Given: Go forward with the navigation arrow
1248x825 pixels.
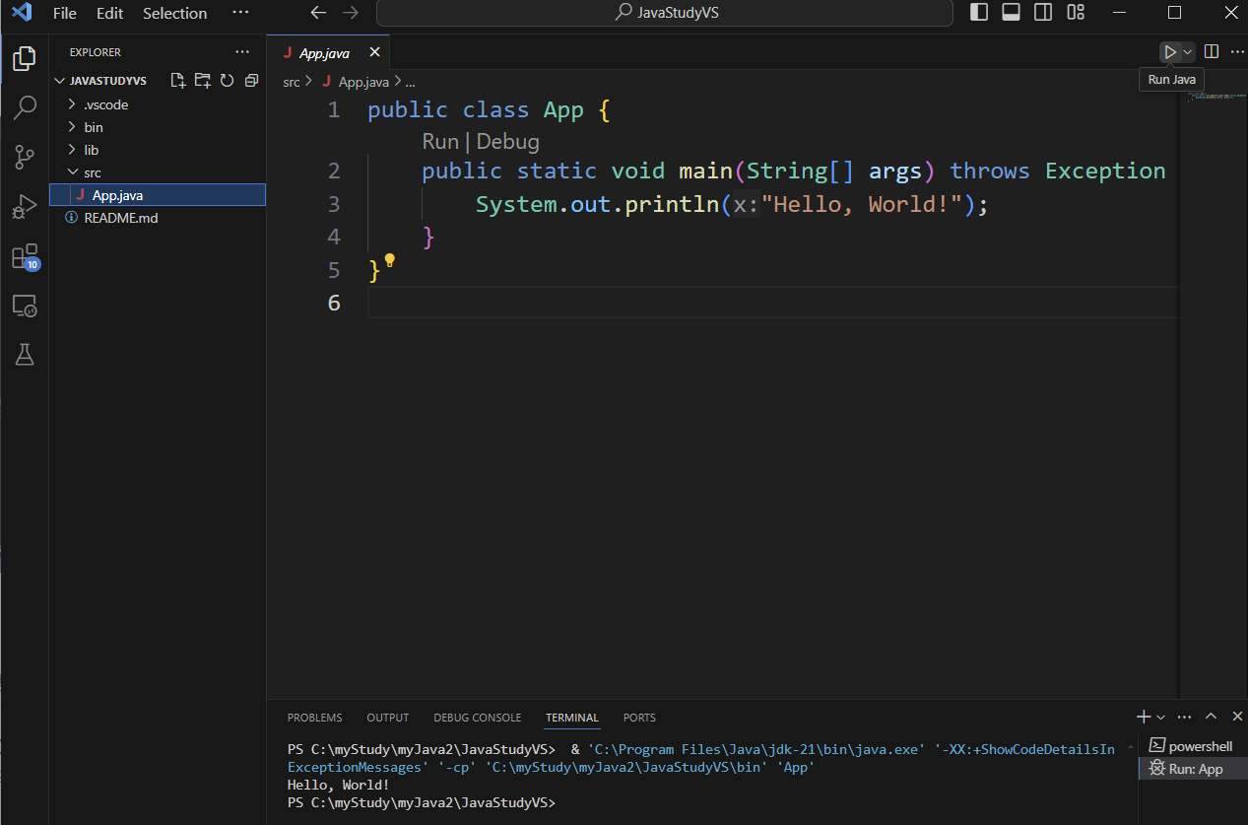Looking at the screenshot, I should (351, 13).
